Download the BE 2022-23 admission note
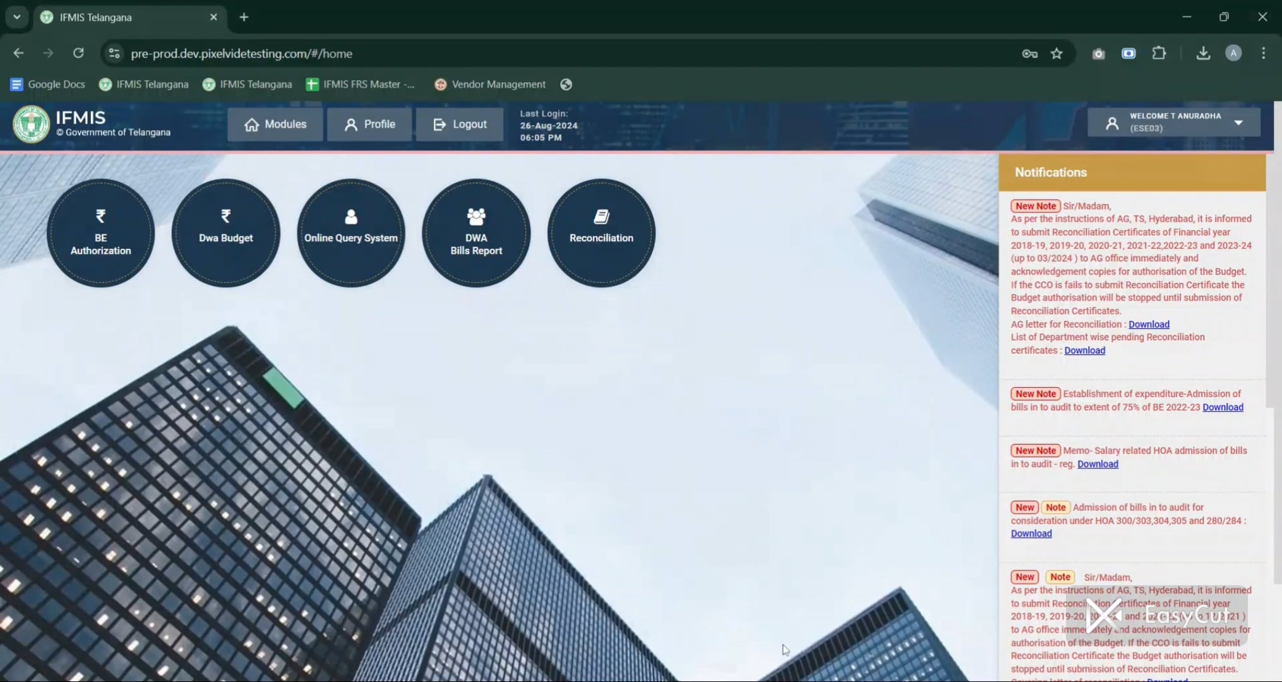 pos(1223,407)
